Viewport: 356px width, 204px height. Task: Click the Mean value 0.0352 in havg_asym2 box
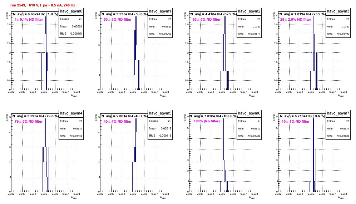pos(256,26)
